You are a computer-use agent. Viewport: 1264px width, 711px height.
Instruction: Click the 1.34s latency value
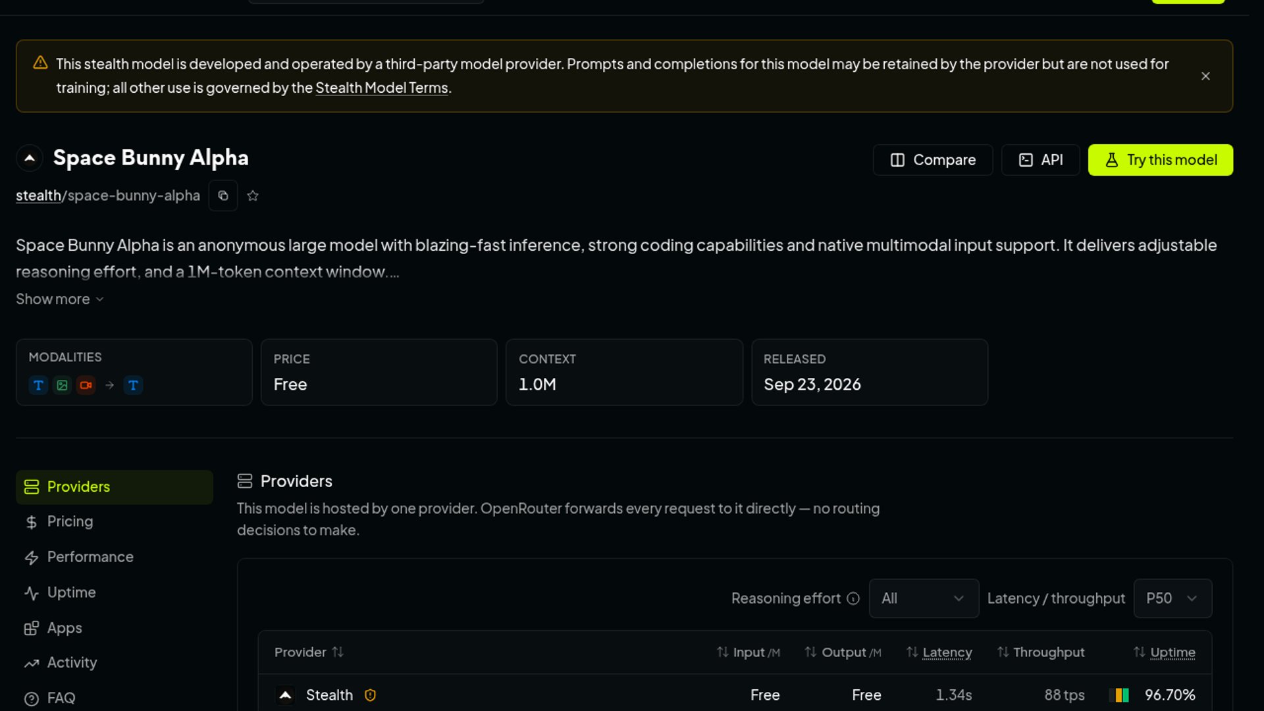(x=954, y=695)
